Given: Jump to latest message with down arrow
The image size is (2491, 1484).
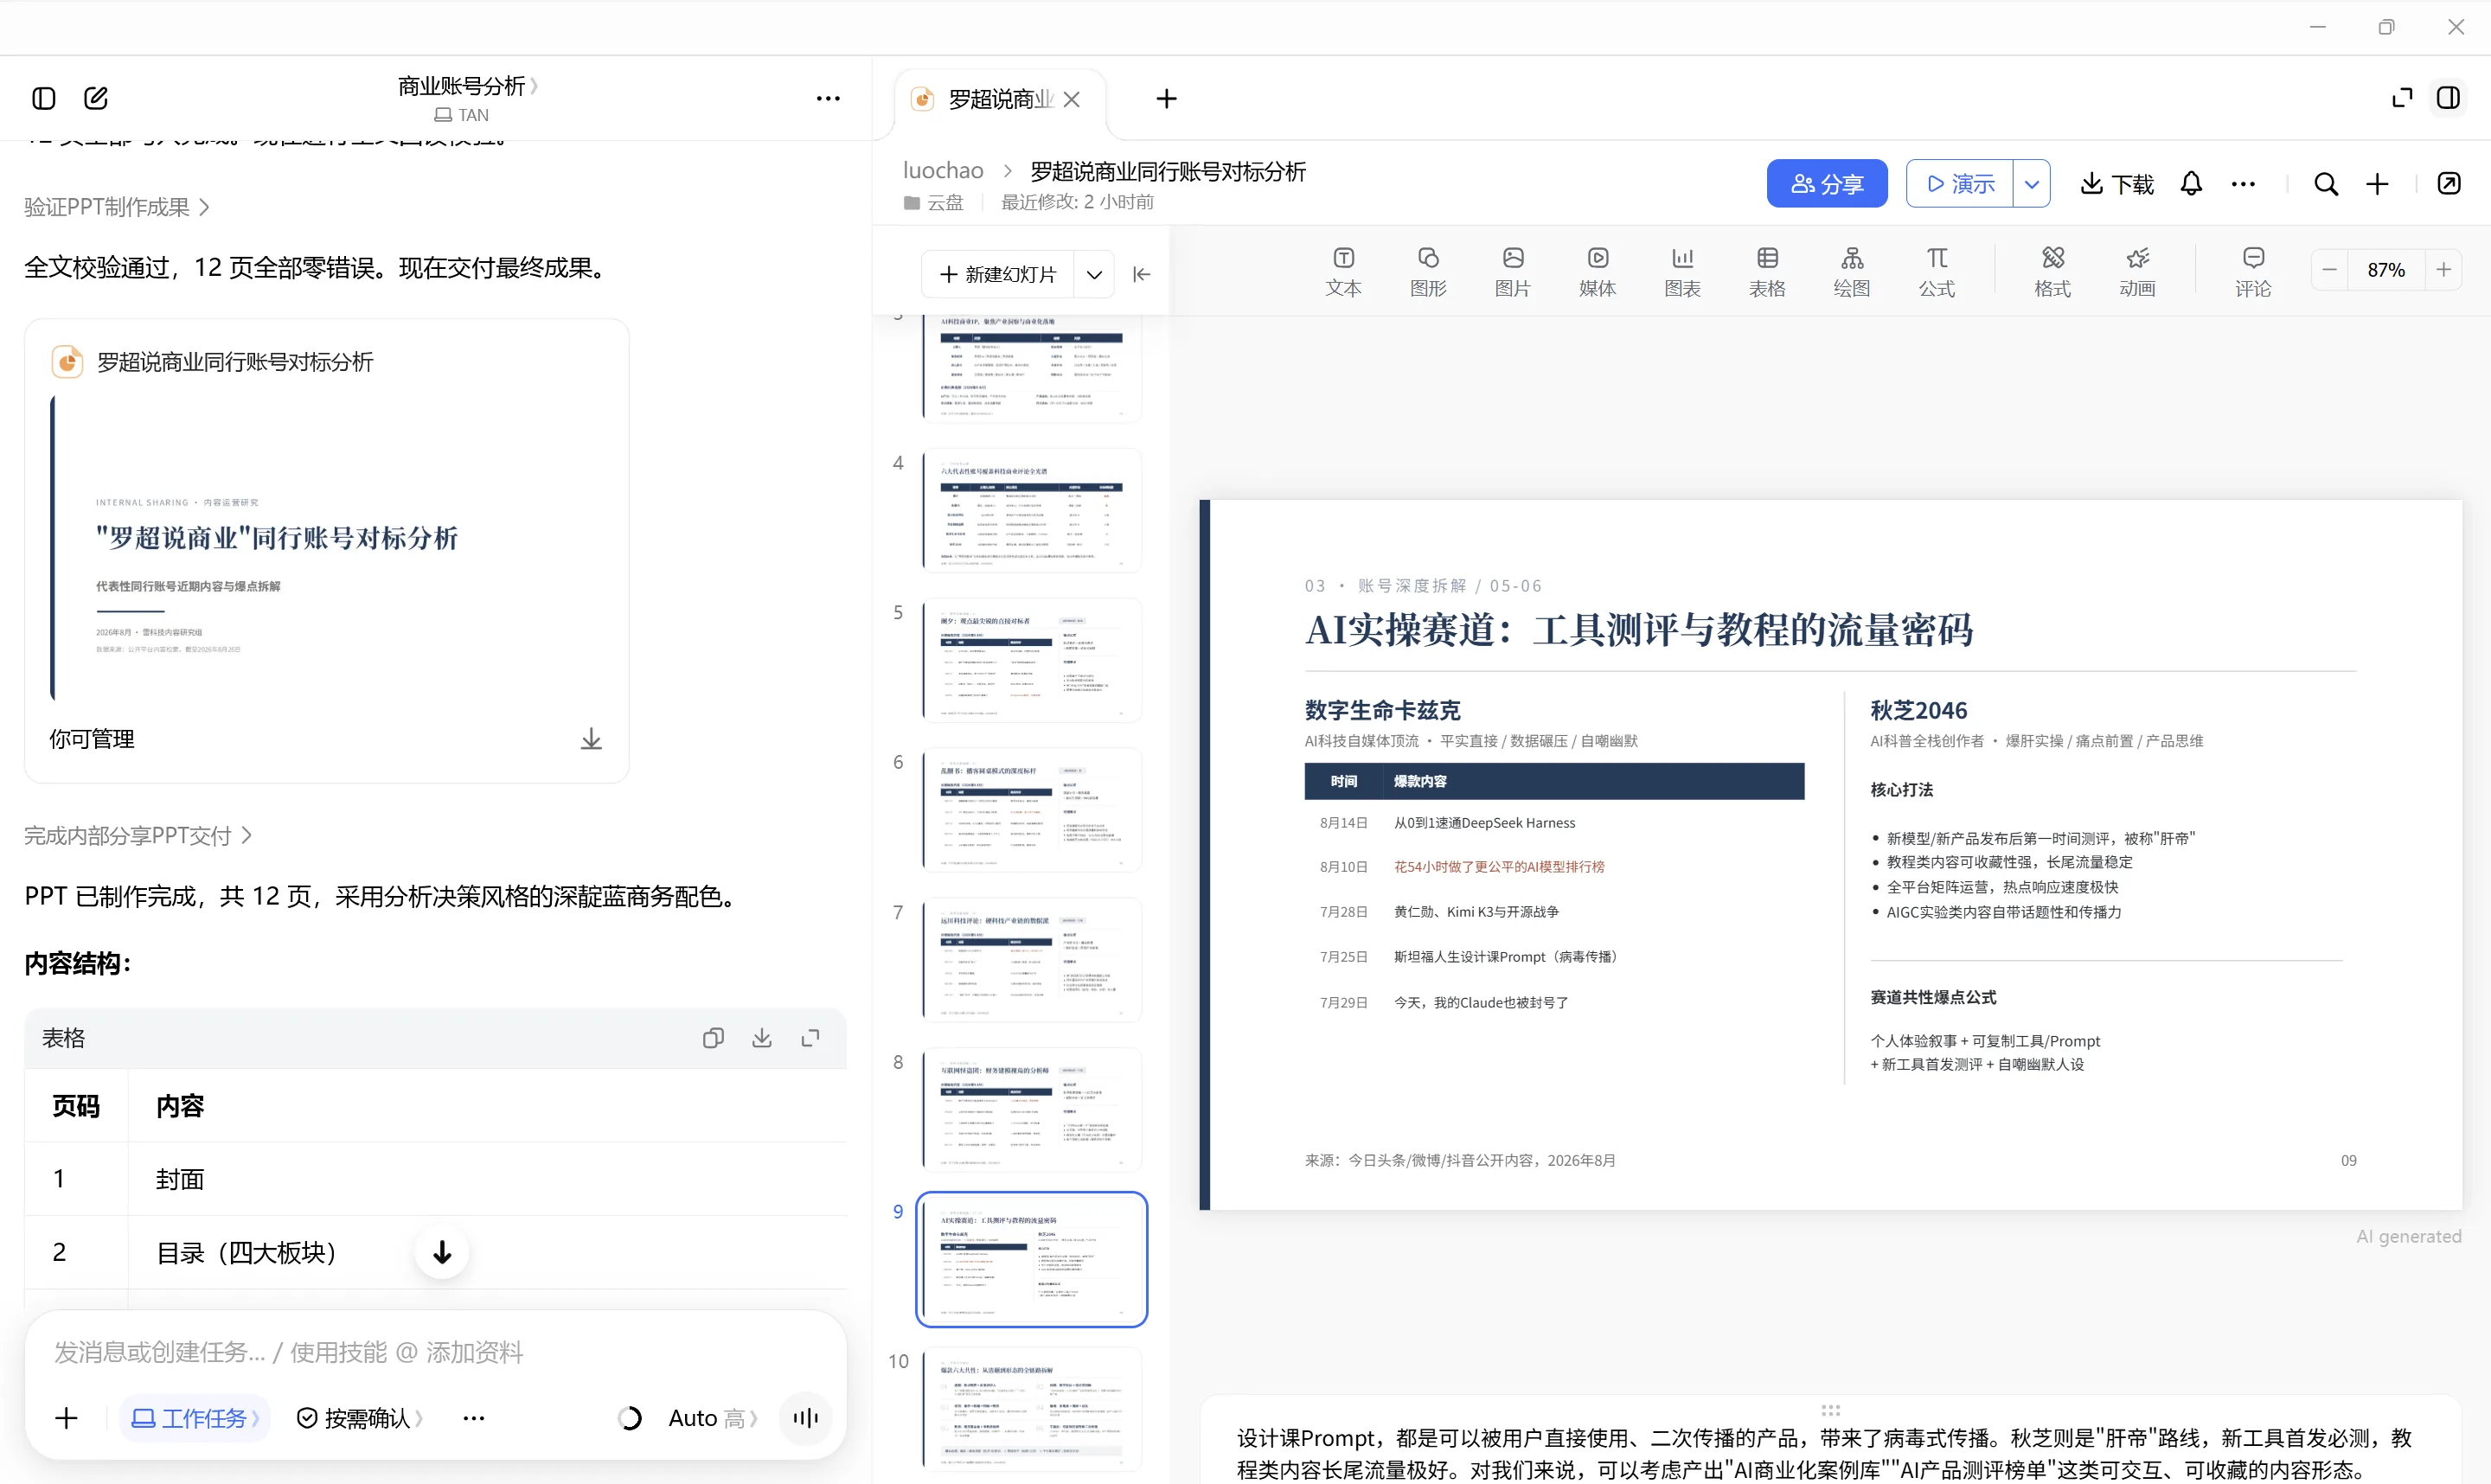Looking at the screenshot, I should coord(442,1252).
